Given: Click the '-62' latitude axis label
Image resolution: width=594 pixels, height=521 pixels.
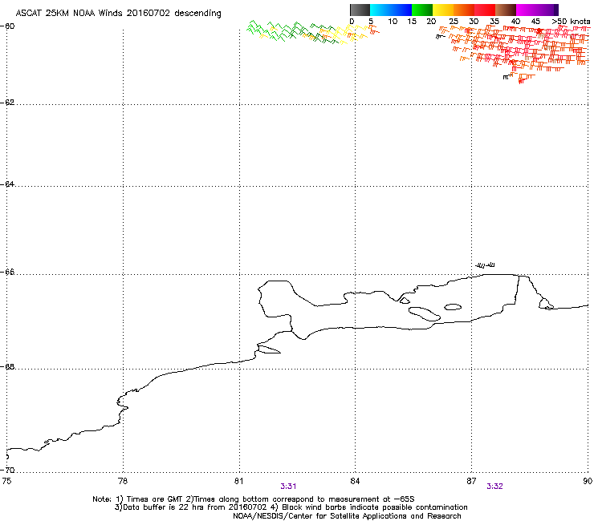Looking at the screenshot, I should [x=7, y=103].
